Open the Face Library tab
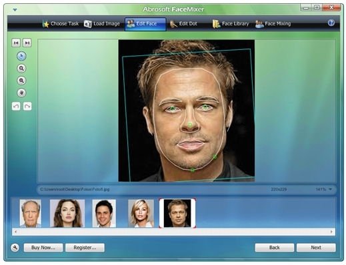Image resolution: width=346 pixels, height=265 pixels. point(231,24)
